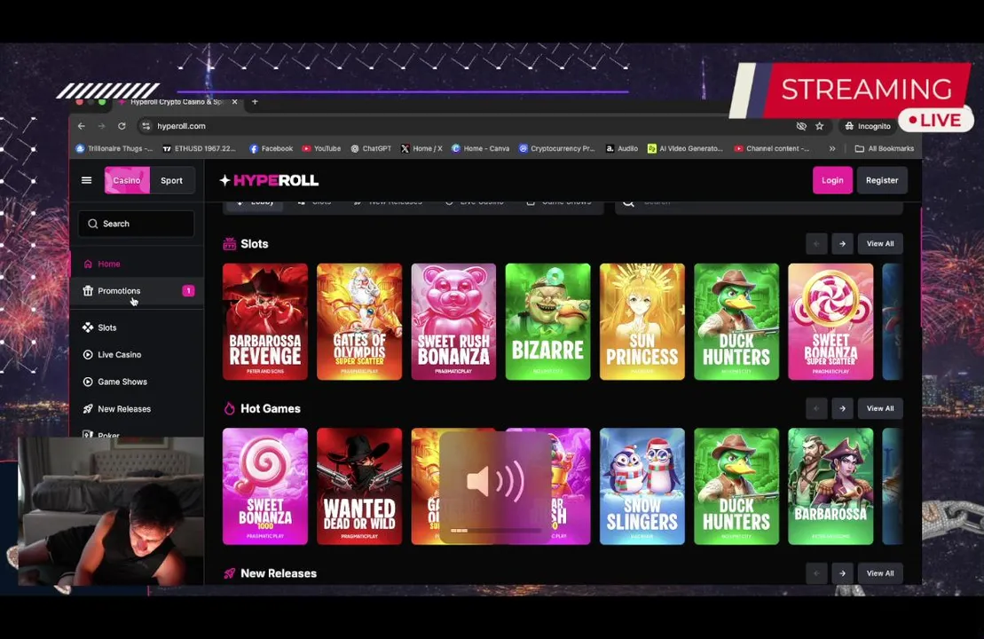984x639 pixels.
Task: Go to previous Slots carousel page
Action: pos(816,243)
